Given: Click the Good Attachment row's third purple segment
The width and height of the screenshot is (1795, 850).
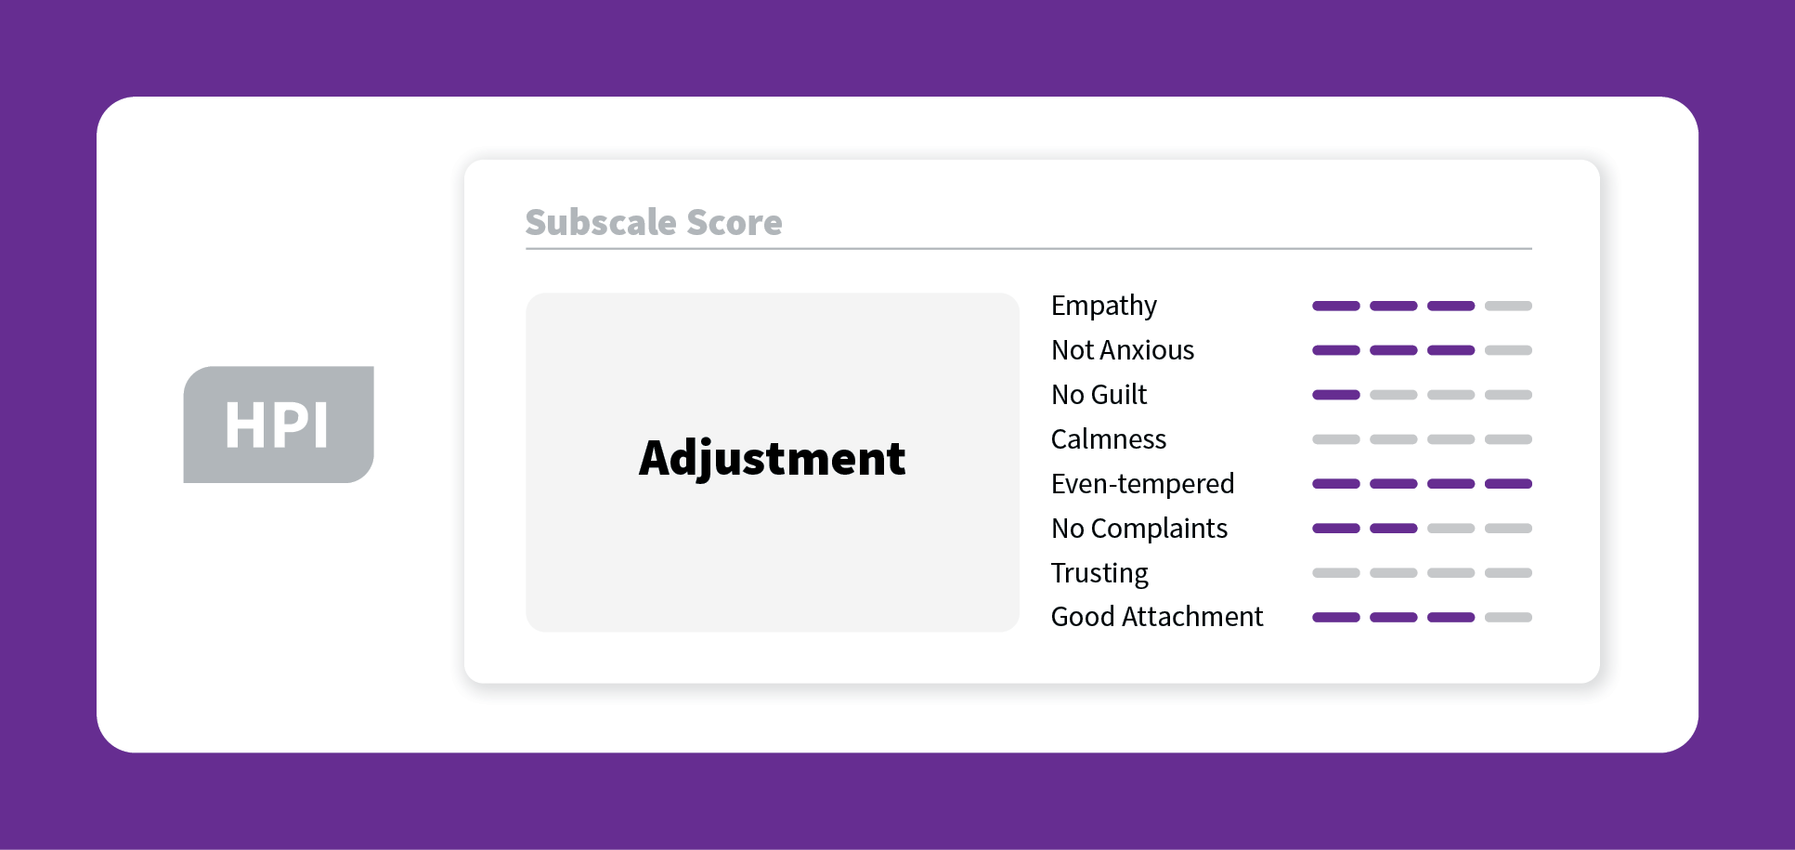Looking at the screenshot, I should pyautogui.click(x=1451, y=617).
